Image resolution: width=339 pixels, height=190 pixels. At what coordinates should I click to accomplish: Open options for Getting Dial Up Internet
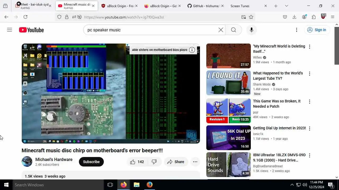(x=309, y=129)
